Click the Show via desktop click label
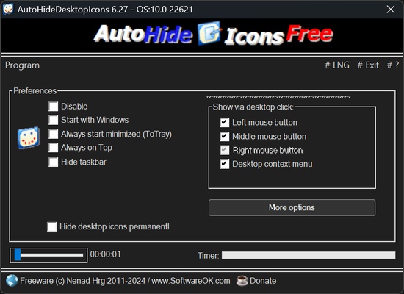Image resolution: width=404 pixels, height=294 pixels. pos(253,107)
